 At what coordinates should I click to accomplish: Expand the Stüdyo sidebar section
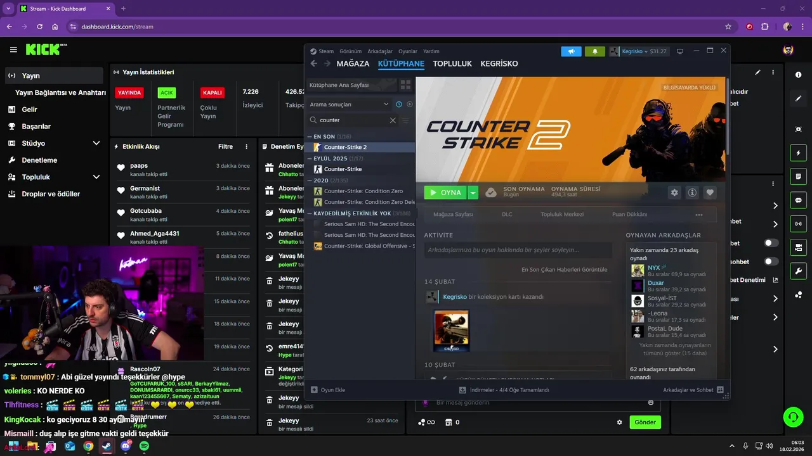pos(96,143)
